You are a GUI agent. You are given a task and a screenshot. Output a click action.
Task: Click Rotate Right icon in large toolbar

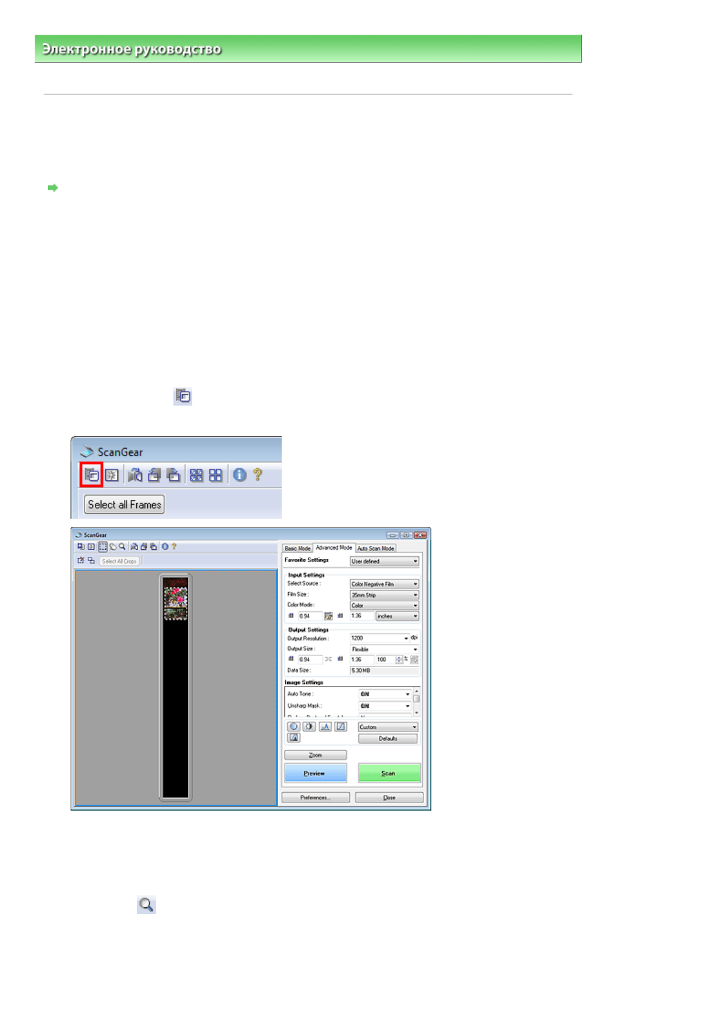click(x=173, y=475)
